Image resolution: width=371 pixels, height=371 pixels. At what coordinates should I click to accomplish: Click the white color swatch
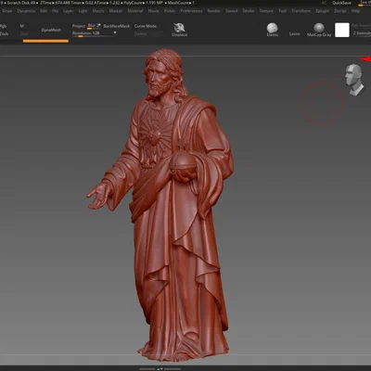click(342, 30)
